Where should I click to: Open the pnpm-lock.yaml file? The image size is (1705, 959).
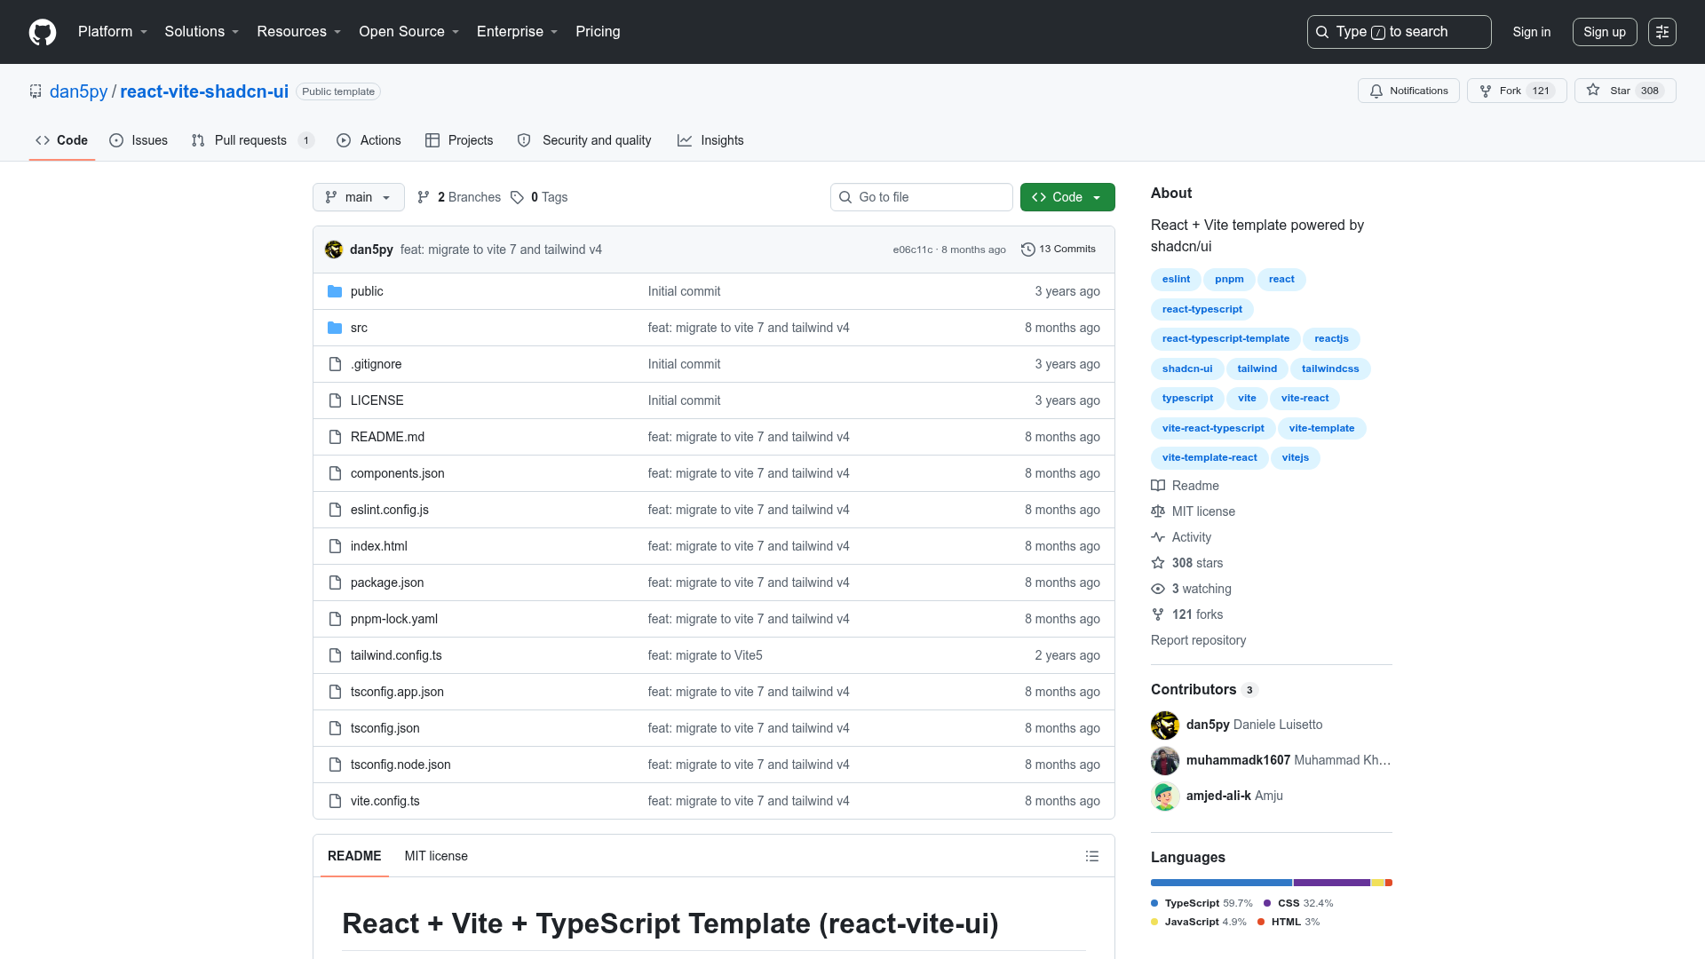[x=393, y=619]
